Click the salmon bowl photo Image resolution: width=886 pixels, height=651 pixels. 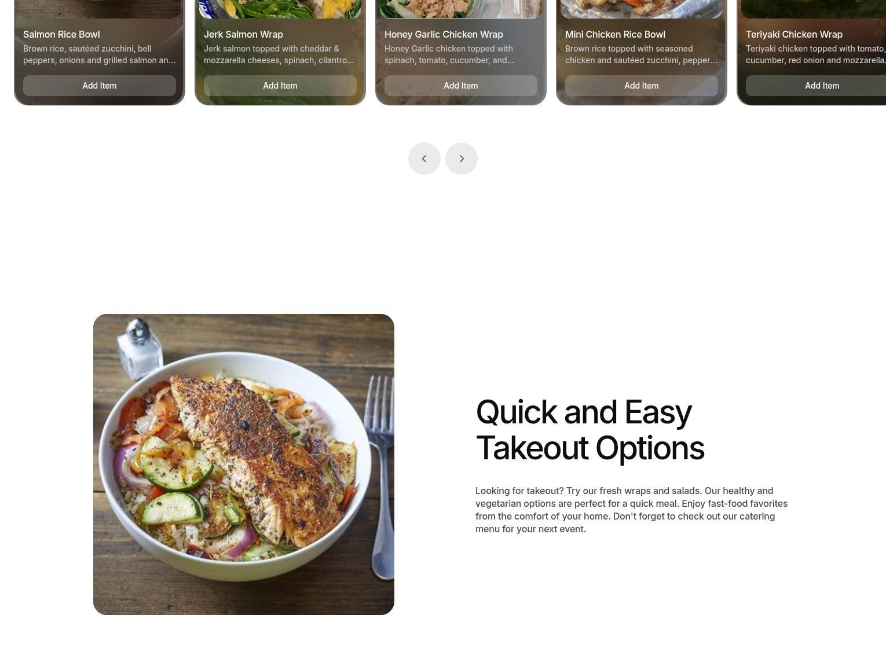click(x=244, y=465)
